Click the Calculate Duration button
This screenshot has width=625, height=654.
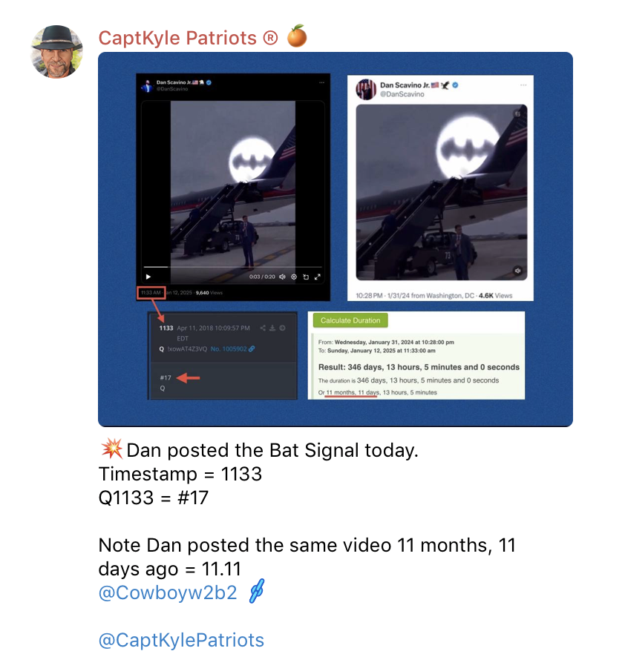350,320
